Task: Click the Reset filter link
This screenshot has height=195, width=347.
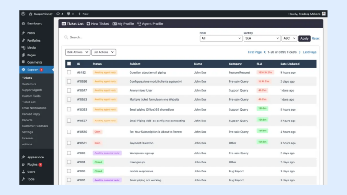Action: click(315, 39)
